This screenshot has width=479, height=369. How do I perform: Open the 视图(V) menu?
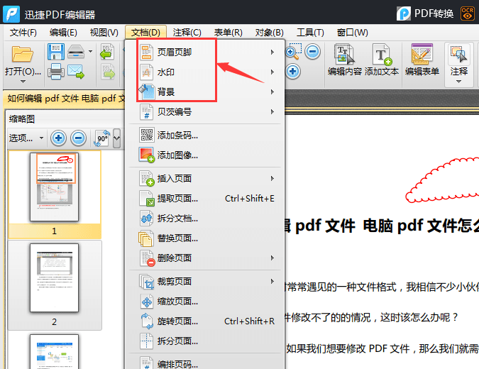coord(104,33)
